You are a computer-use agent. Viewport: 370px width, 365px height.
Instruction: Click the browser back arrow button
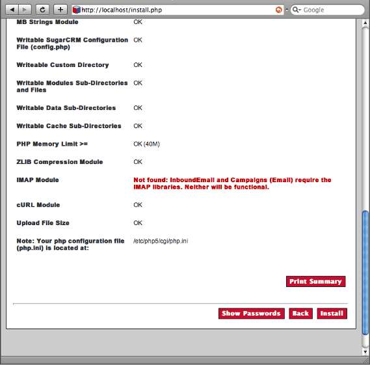(12, 10)
